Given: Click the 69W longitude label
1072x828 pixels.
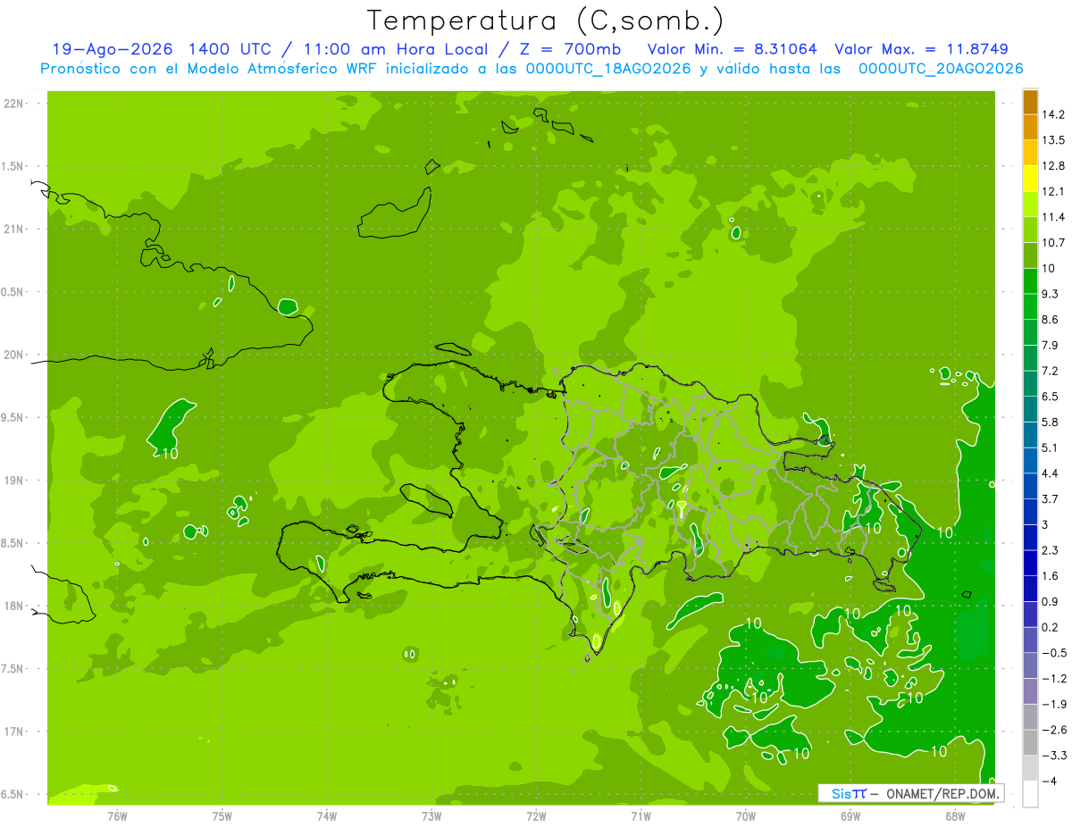Looking at the screenshot, I should click(x=850, y=815).
